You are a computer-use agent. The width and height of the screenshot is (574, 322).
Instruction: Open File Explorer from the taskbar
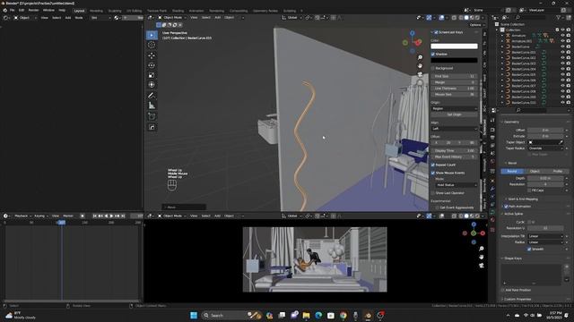click(x=306, y=316)
